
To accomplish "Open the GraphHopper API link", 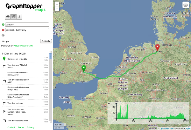I will coord(24,46).
